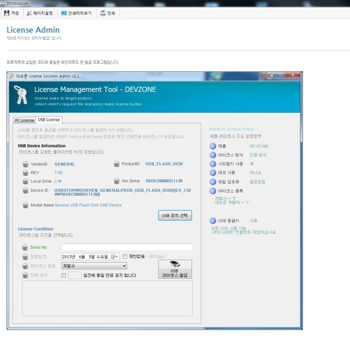Click the check icon next to 라이센스 종류
Viewport: 350px width, 358px height.
pyautogui.click(x=213, y=191)
